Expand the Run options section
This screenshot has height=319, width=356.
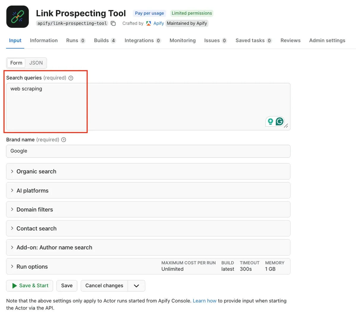coord(148,266)
